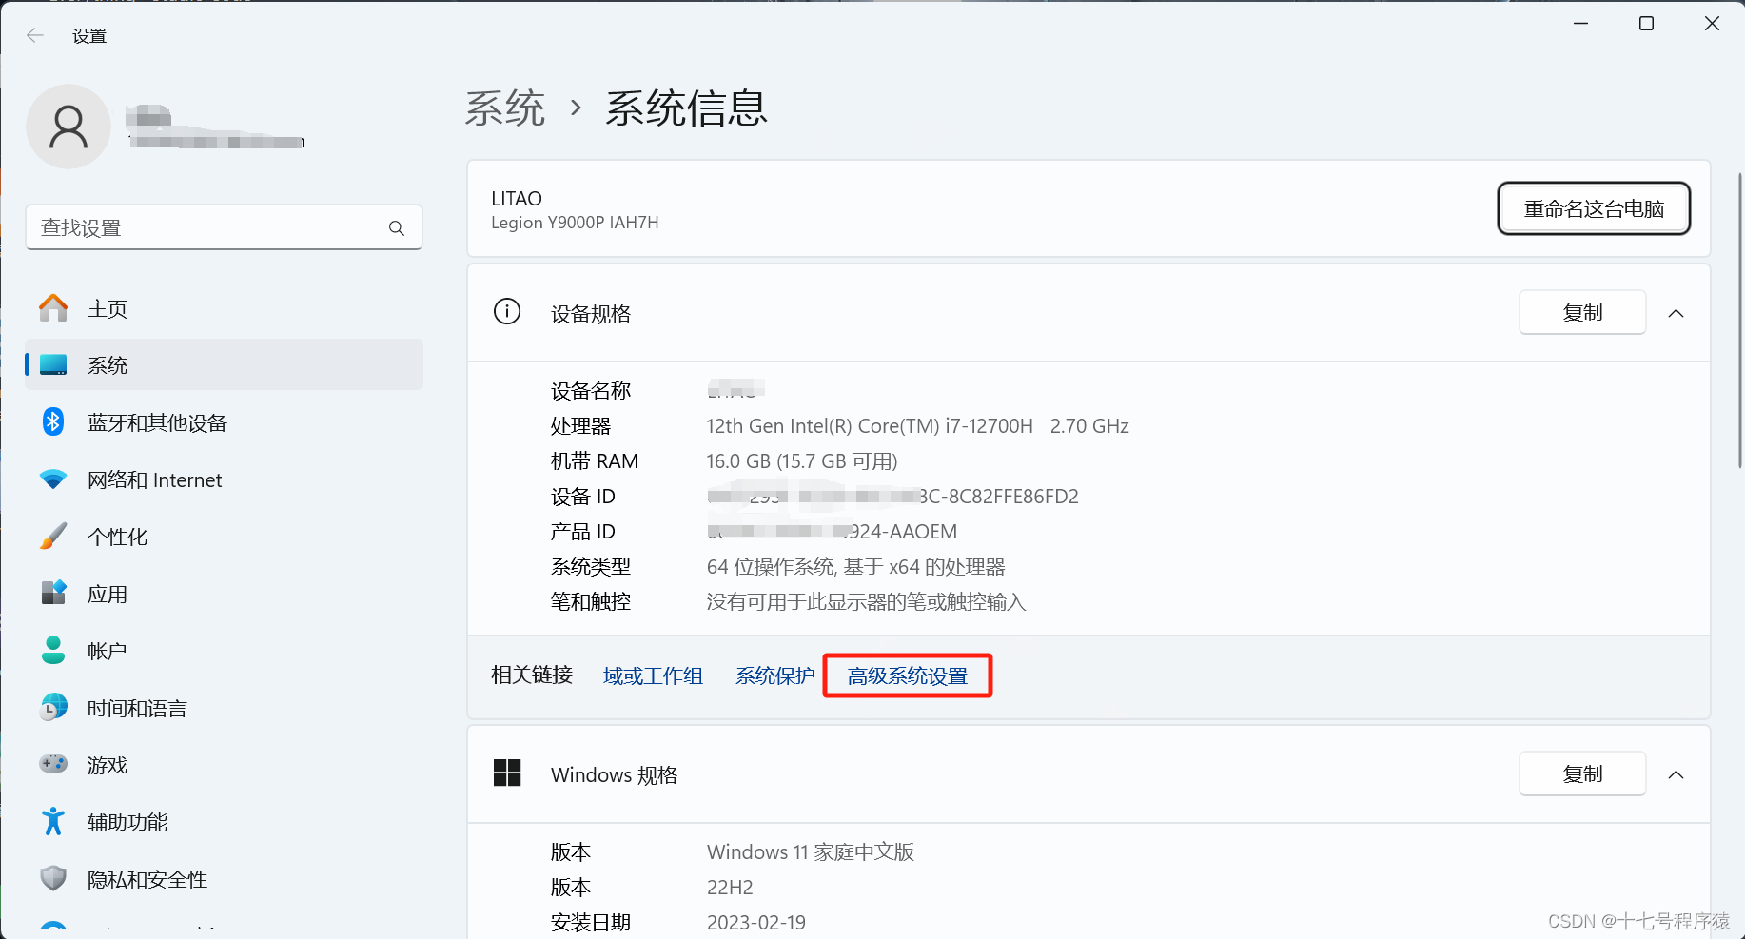Close the Settings window
Screen dimensions: 1745x939
pos(1712,24)
